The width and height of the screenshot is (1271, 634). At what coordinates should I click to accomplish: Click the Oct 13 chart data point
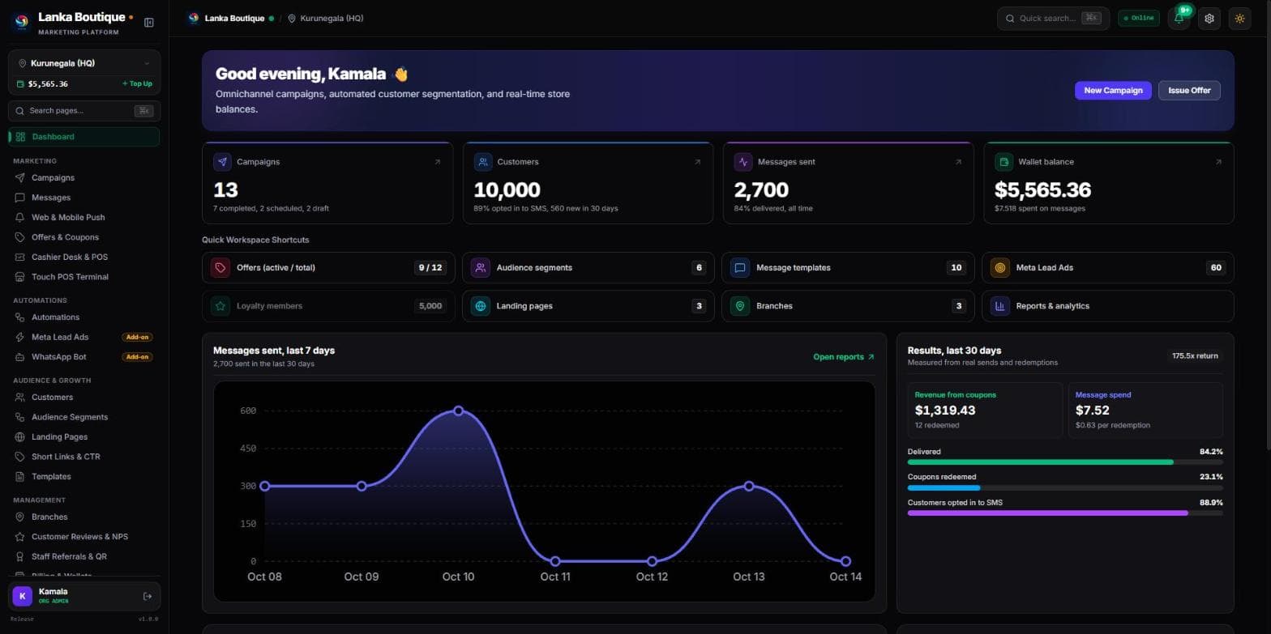(749, 486)
